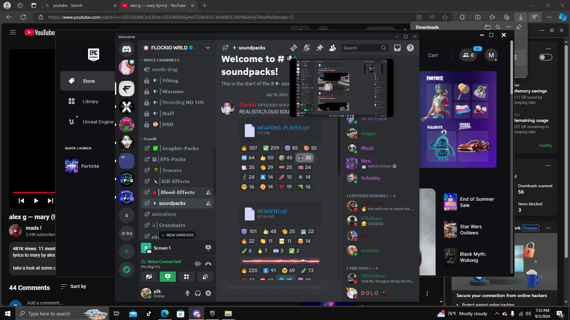Open soundboard in voice panel
This screenshot has width=570, height=320.
[205, 277]
